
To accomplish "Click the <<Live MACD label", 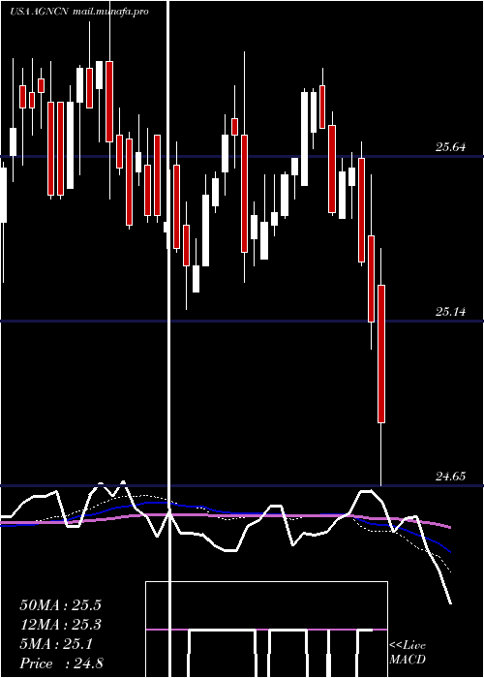I will click(408, 653).
